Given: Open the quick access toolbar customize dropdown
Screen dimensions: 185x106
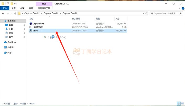Looking at the screenshot, I should pyautogui.click(x=15, y=4).
